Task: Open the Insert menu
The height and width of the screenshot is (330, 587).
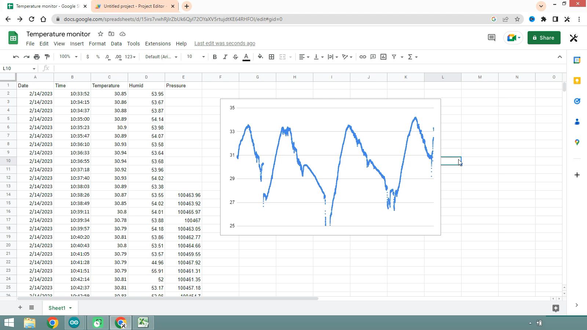Action: click(77, 44)
